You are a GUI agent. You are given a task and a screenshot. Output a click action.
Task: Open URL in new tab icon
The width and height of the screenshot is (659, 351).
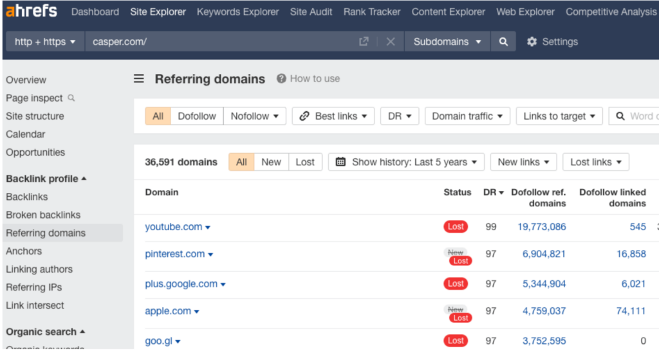coord(364,42)
